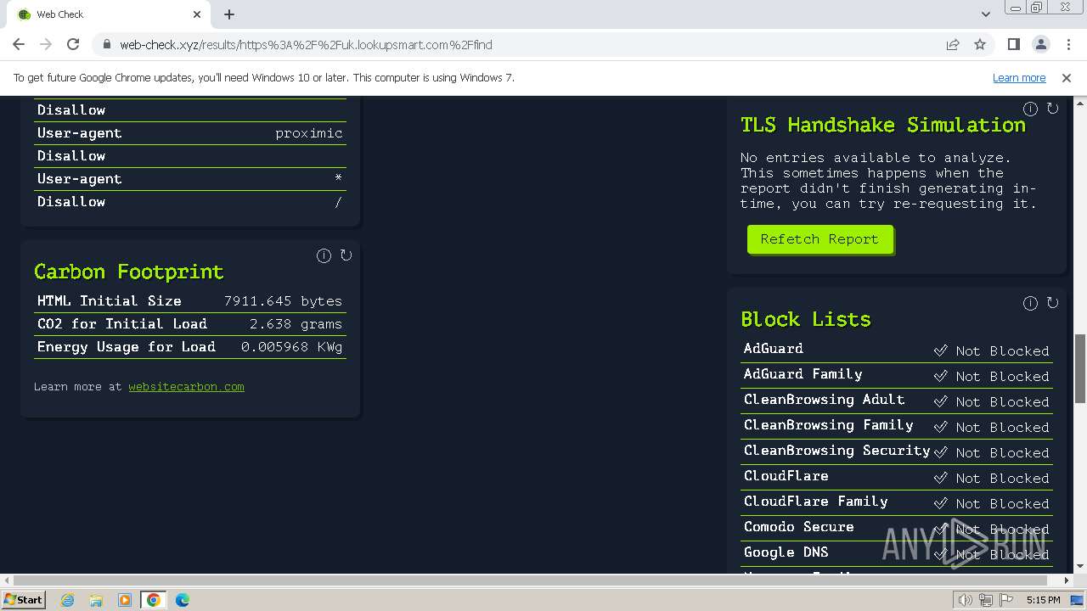
Task: Click the Block Lists heading
Action: point(806,319)
